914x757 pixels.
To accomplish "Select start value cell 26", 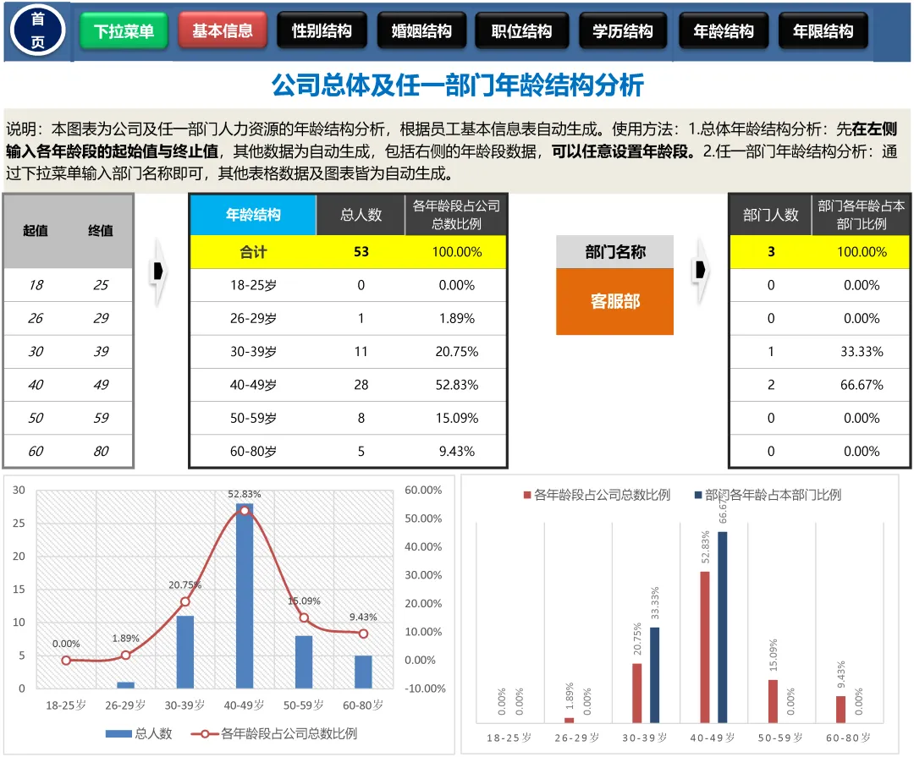I will [36, 318].
